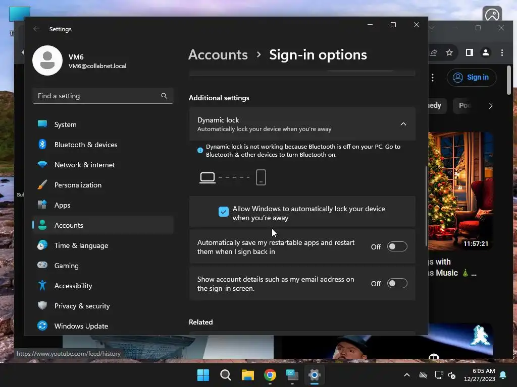Bookmark page with Chrome star icon
The image size is (517, 387).
click(x=449, y=52)
